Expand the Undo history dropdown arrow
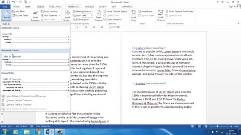The width and height of the screenshot is (241, 135). (x=16, y=2)
